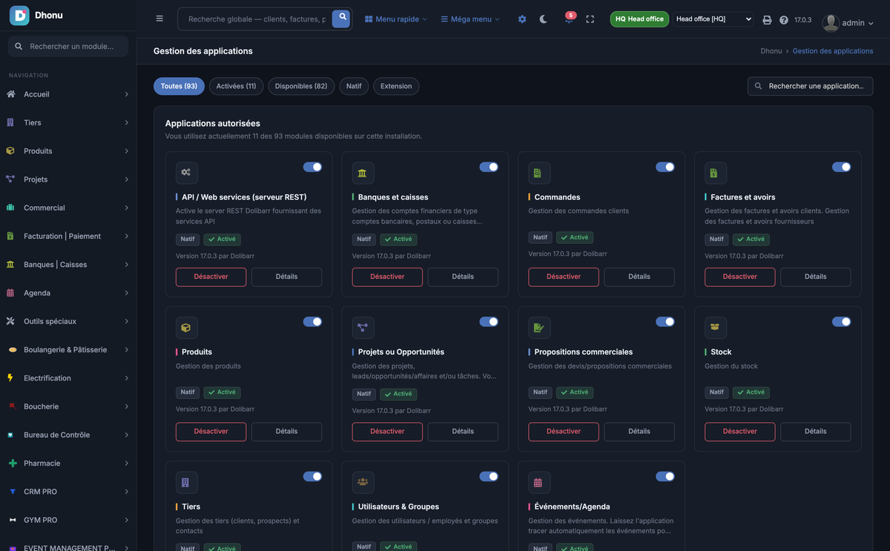The image size is (890, 551).
Task: Click the HQ Head office green badge
Action: (639, 19)
